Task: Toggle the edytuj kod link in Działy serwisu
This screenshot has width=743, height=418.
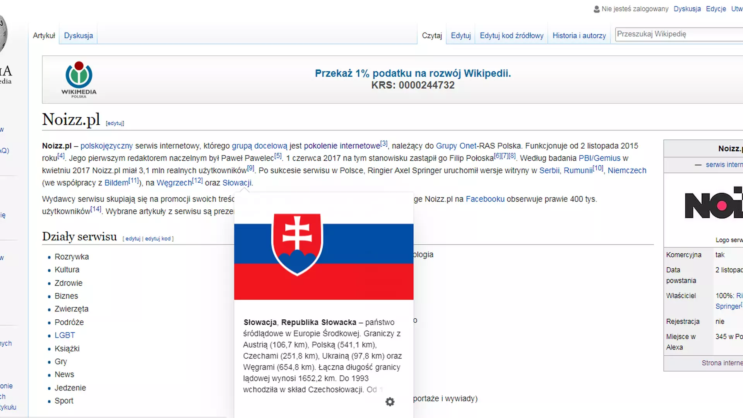Action: coord(157,238)
